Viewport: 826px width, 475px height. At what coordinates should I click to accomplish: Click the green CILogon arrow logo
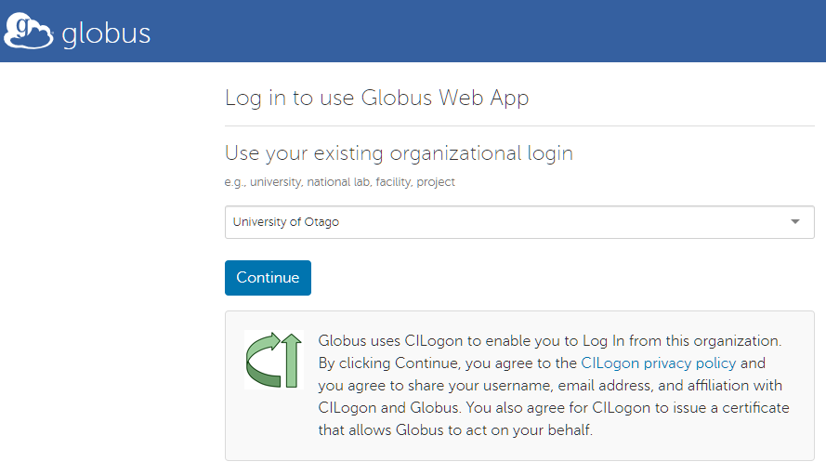click(273, 359)
